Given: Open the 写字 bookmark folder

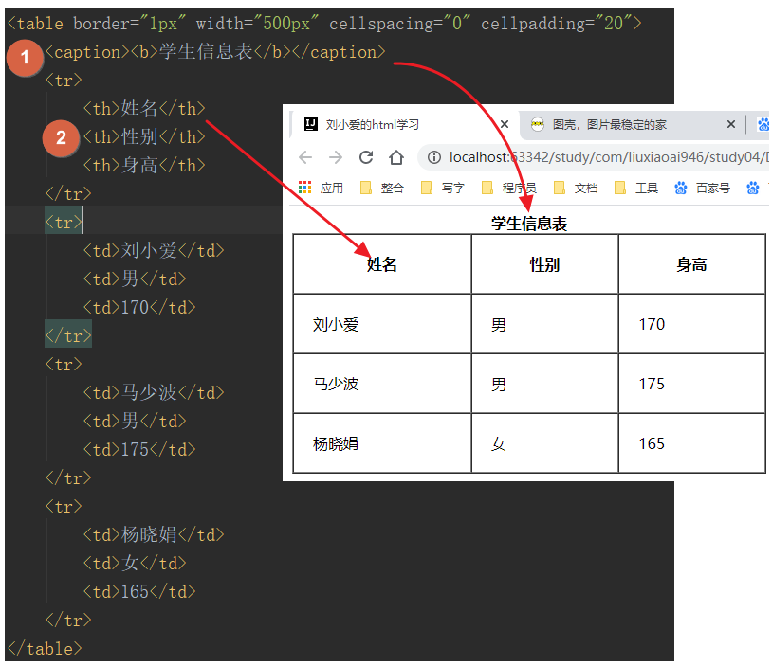Looking at the screenshot, I should [x=443, y=188].
